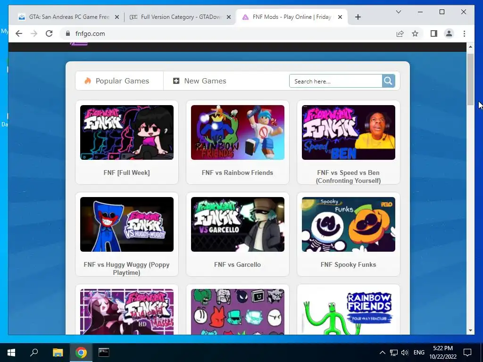
Task: Switch to the GTA: San Andreas PC Game tab
Action: (68, 17)
